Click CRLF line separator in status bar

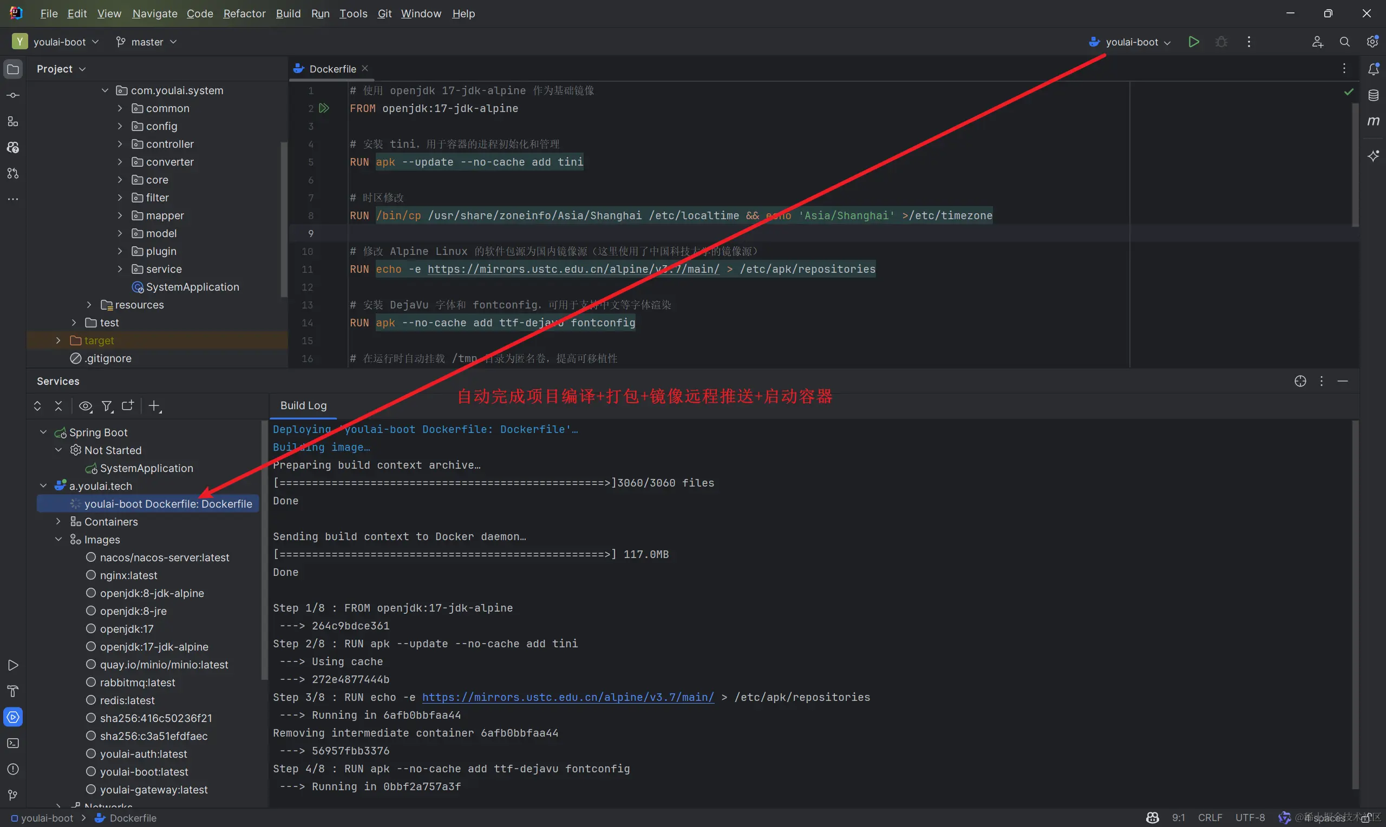pyautogui.click(x=1210, y=817)
